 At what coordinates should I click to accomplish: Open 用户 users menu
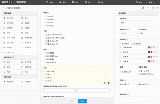88,2
